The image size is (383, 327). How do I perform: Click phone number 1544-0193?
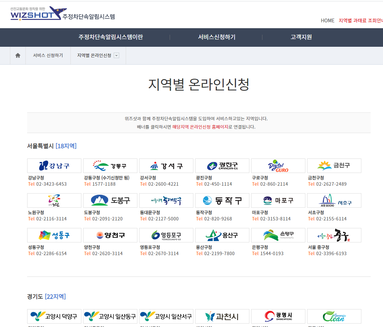[272, 254]
